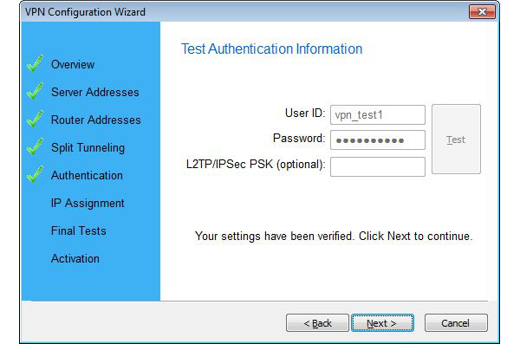Go back with the Back button
520x344 pixels.
click(x=317, y=322)
